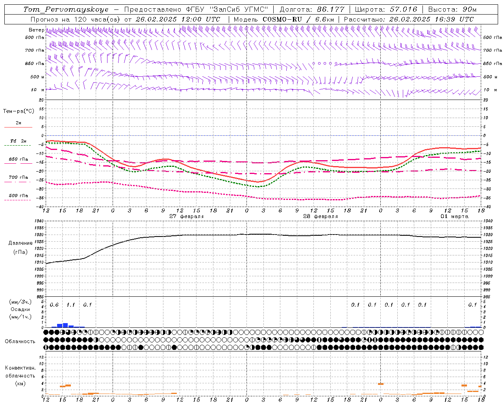Click the Долгота: 86.177 value
This screenshot has width=504, height=403.
coord(312,9)
